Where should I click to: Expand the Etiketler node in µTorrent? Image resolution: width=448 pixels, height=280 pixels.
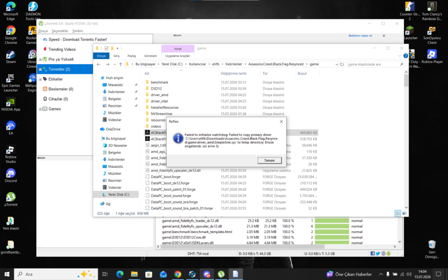pyautogui.click(x=40, y=79)
